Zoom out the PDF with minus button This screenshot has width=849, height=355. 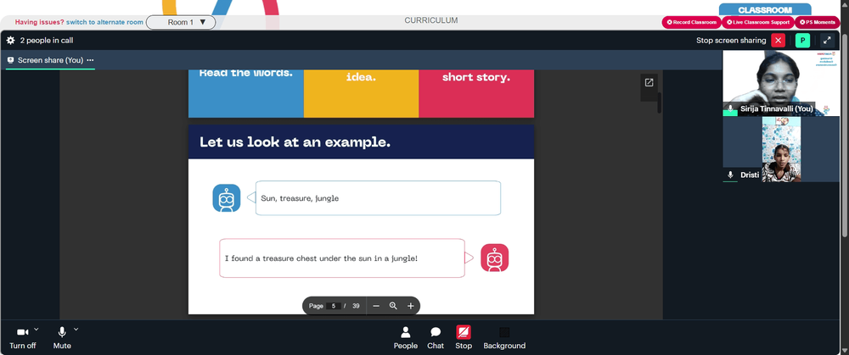(376, 306)
